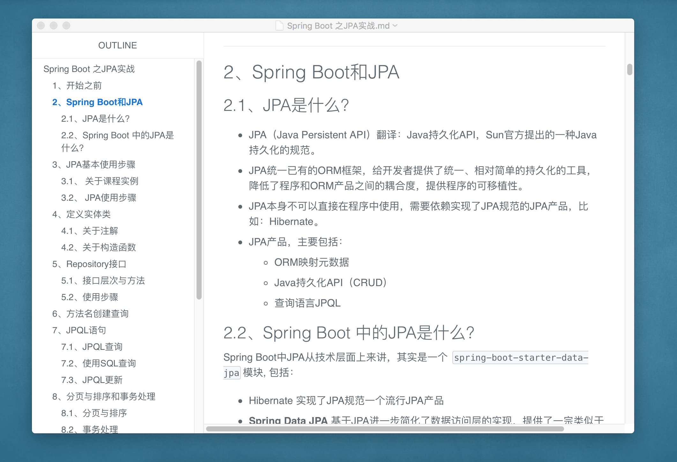The height and width of the screenshot is (462, 677).
Task: Place cursor in heading '2.1、JPA是什么?'
Action: (286, 105)
